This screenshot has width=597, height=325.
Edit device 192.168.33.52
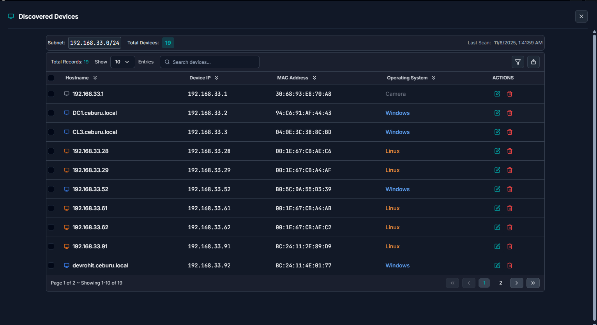click(497, 189)
